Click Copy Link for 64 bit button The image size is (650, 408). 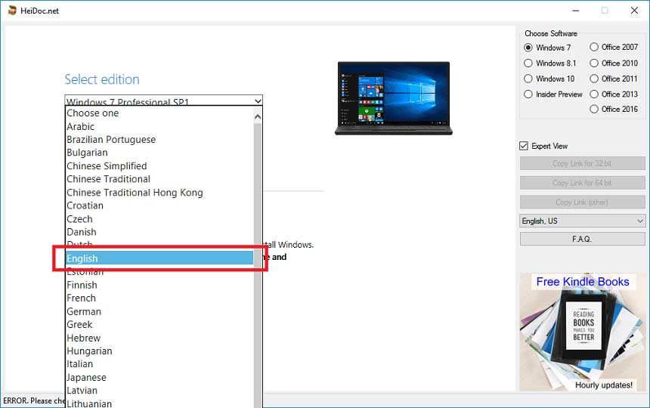583,183
